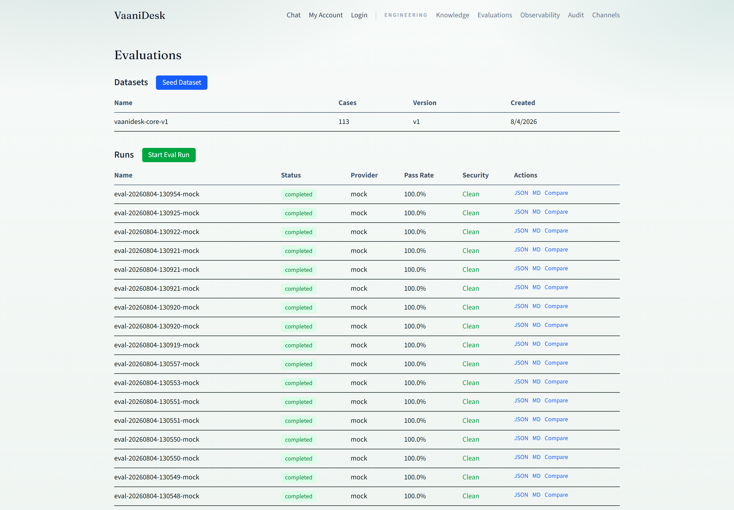This screenshot has height=510, width=734.
Task: Navigate to Knowledge section
Action: pyautogui.click(x=452, y=15)
